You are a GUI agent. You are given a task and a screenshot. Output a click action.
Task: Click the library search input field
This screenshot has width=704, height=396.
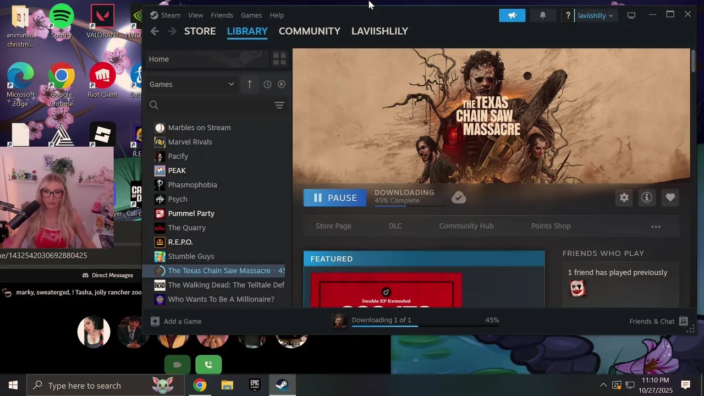click(216, 105)
